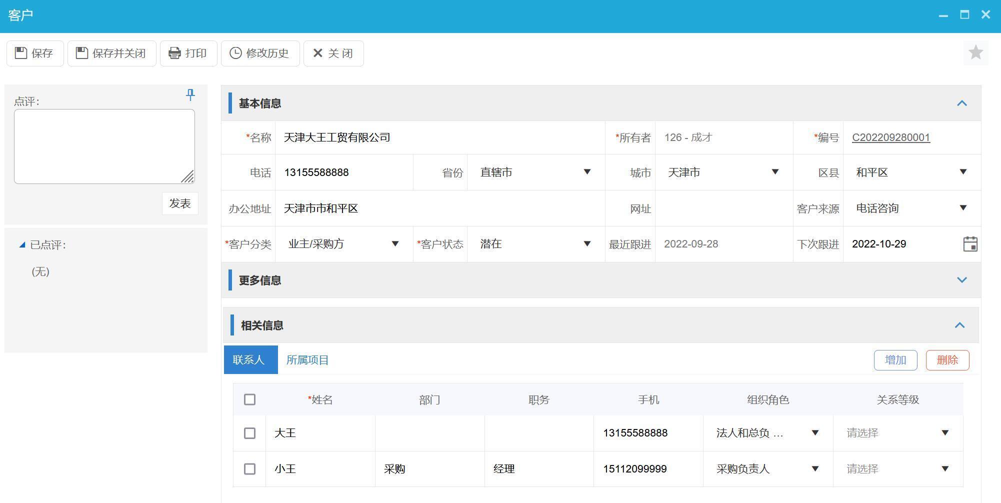
Task: Click the 保存并关闭 save-and-close icon
Action: 81,53
